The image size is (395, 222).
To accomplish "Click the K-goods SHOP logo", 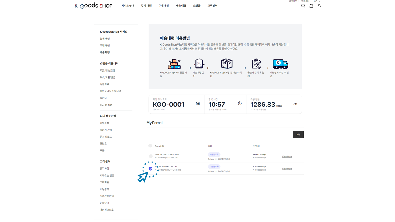I will (x=93, y=6).
